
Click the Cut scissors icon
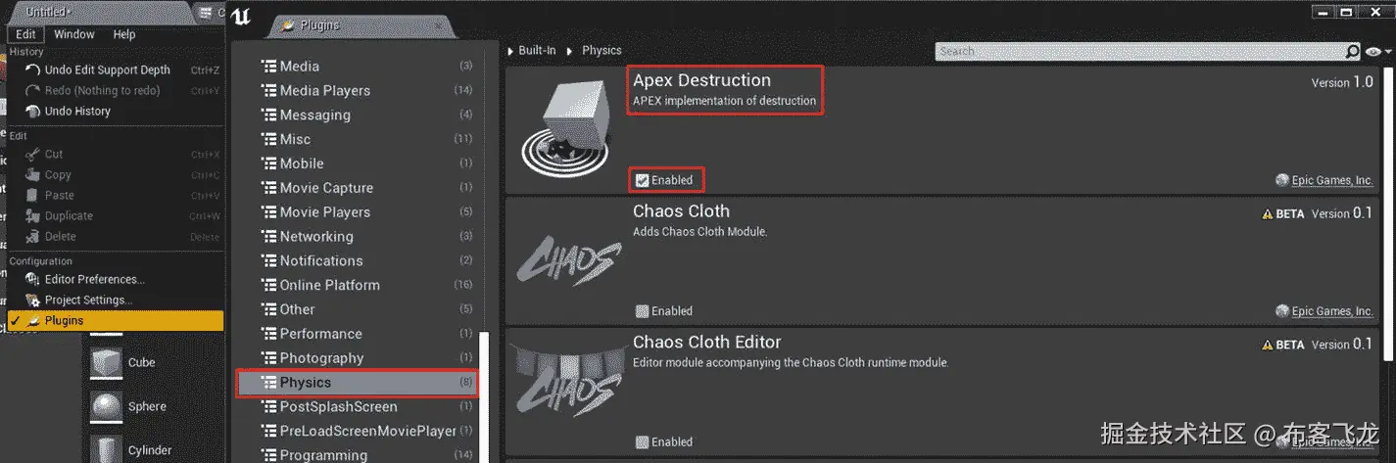coord(33,154)
